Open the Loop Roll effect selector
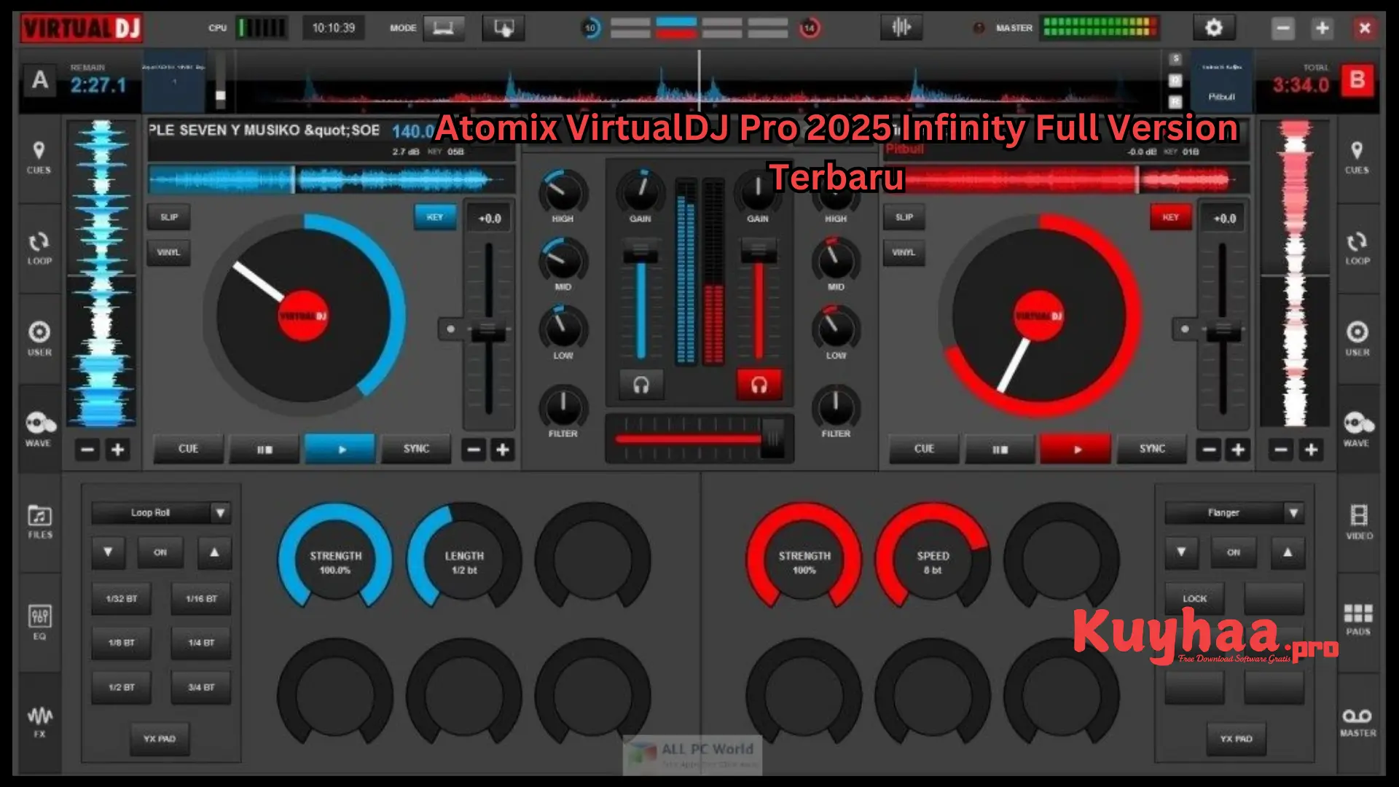This screenshot has width=1399, height=787. point(160,512)
